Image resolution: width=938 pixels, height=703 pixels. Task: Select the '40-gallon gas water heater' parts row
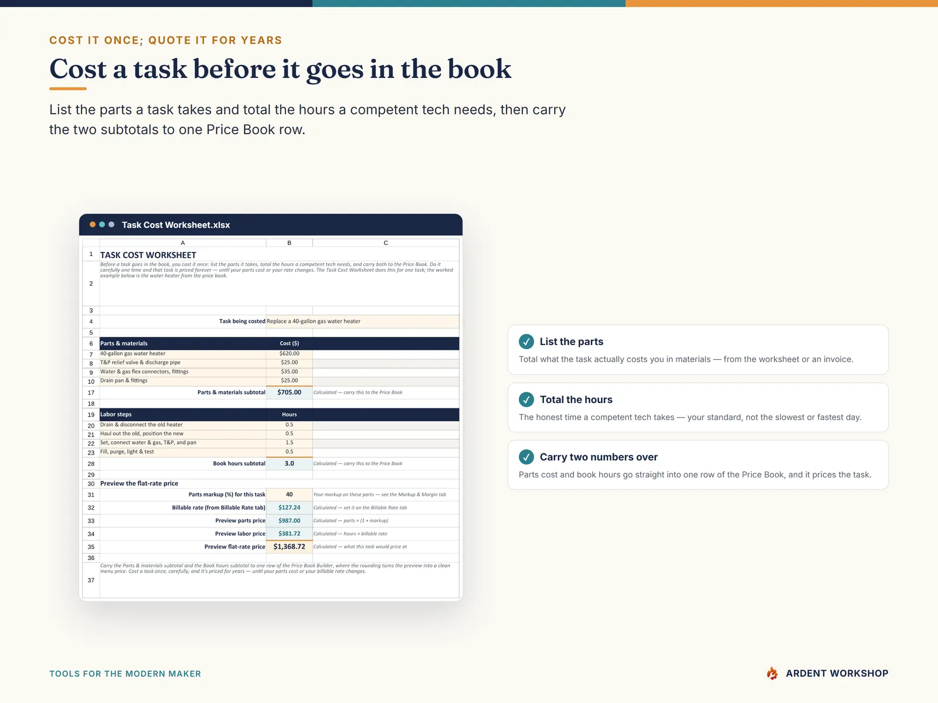click(183, 354)
